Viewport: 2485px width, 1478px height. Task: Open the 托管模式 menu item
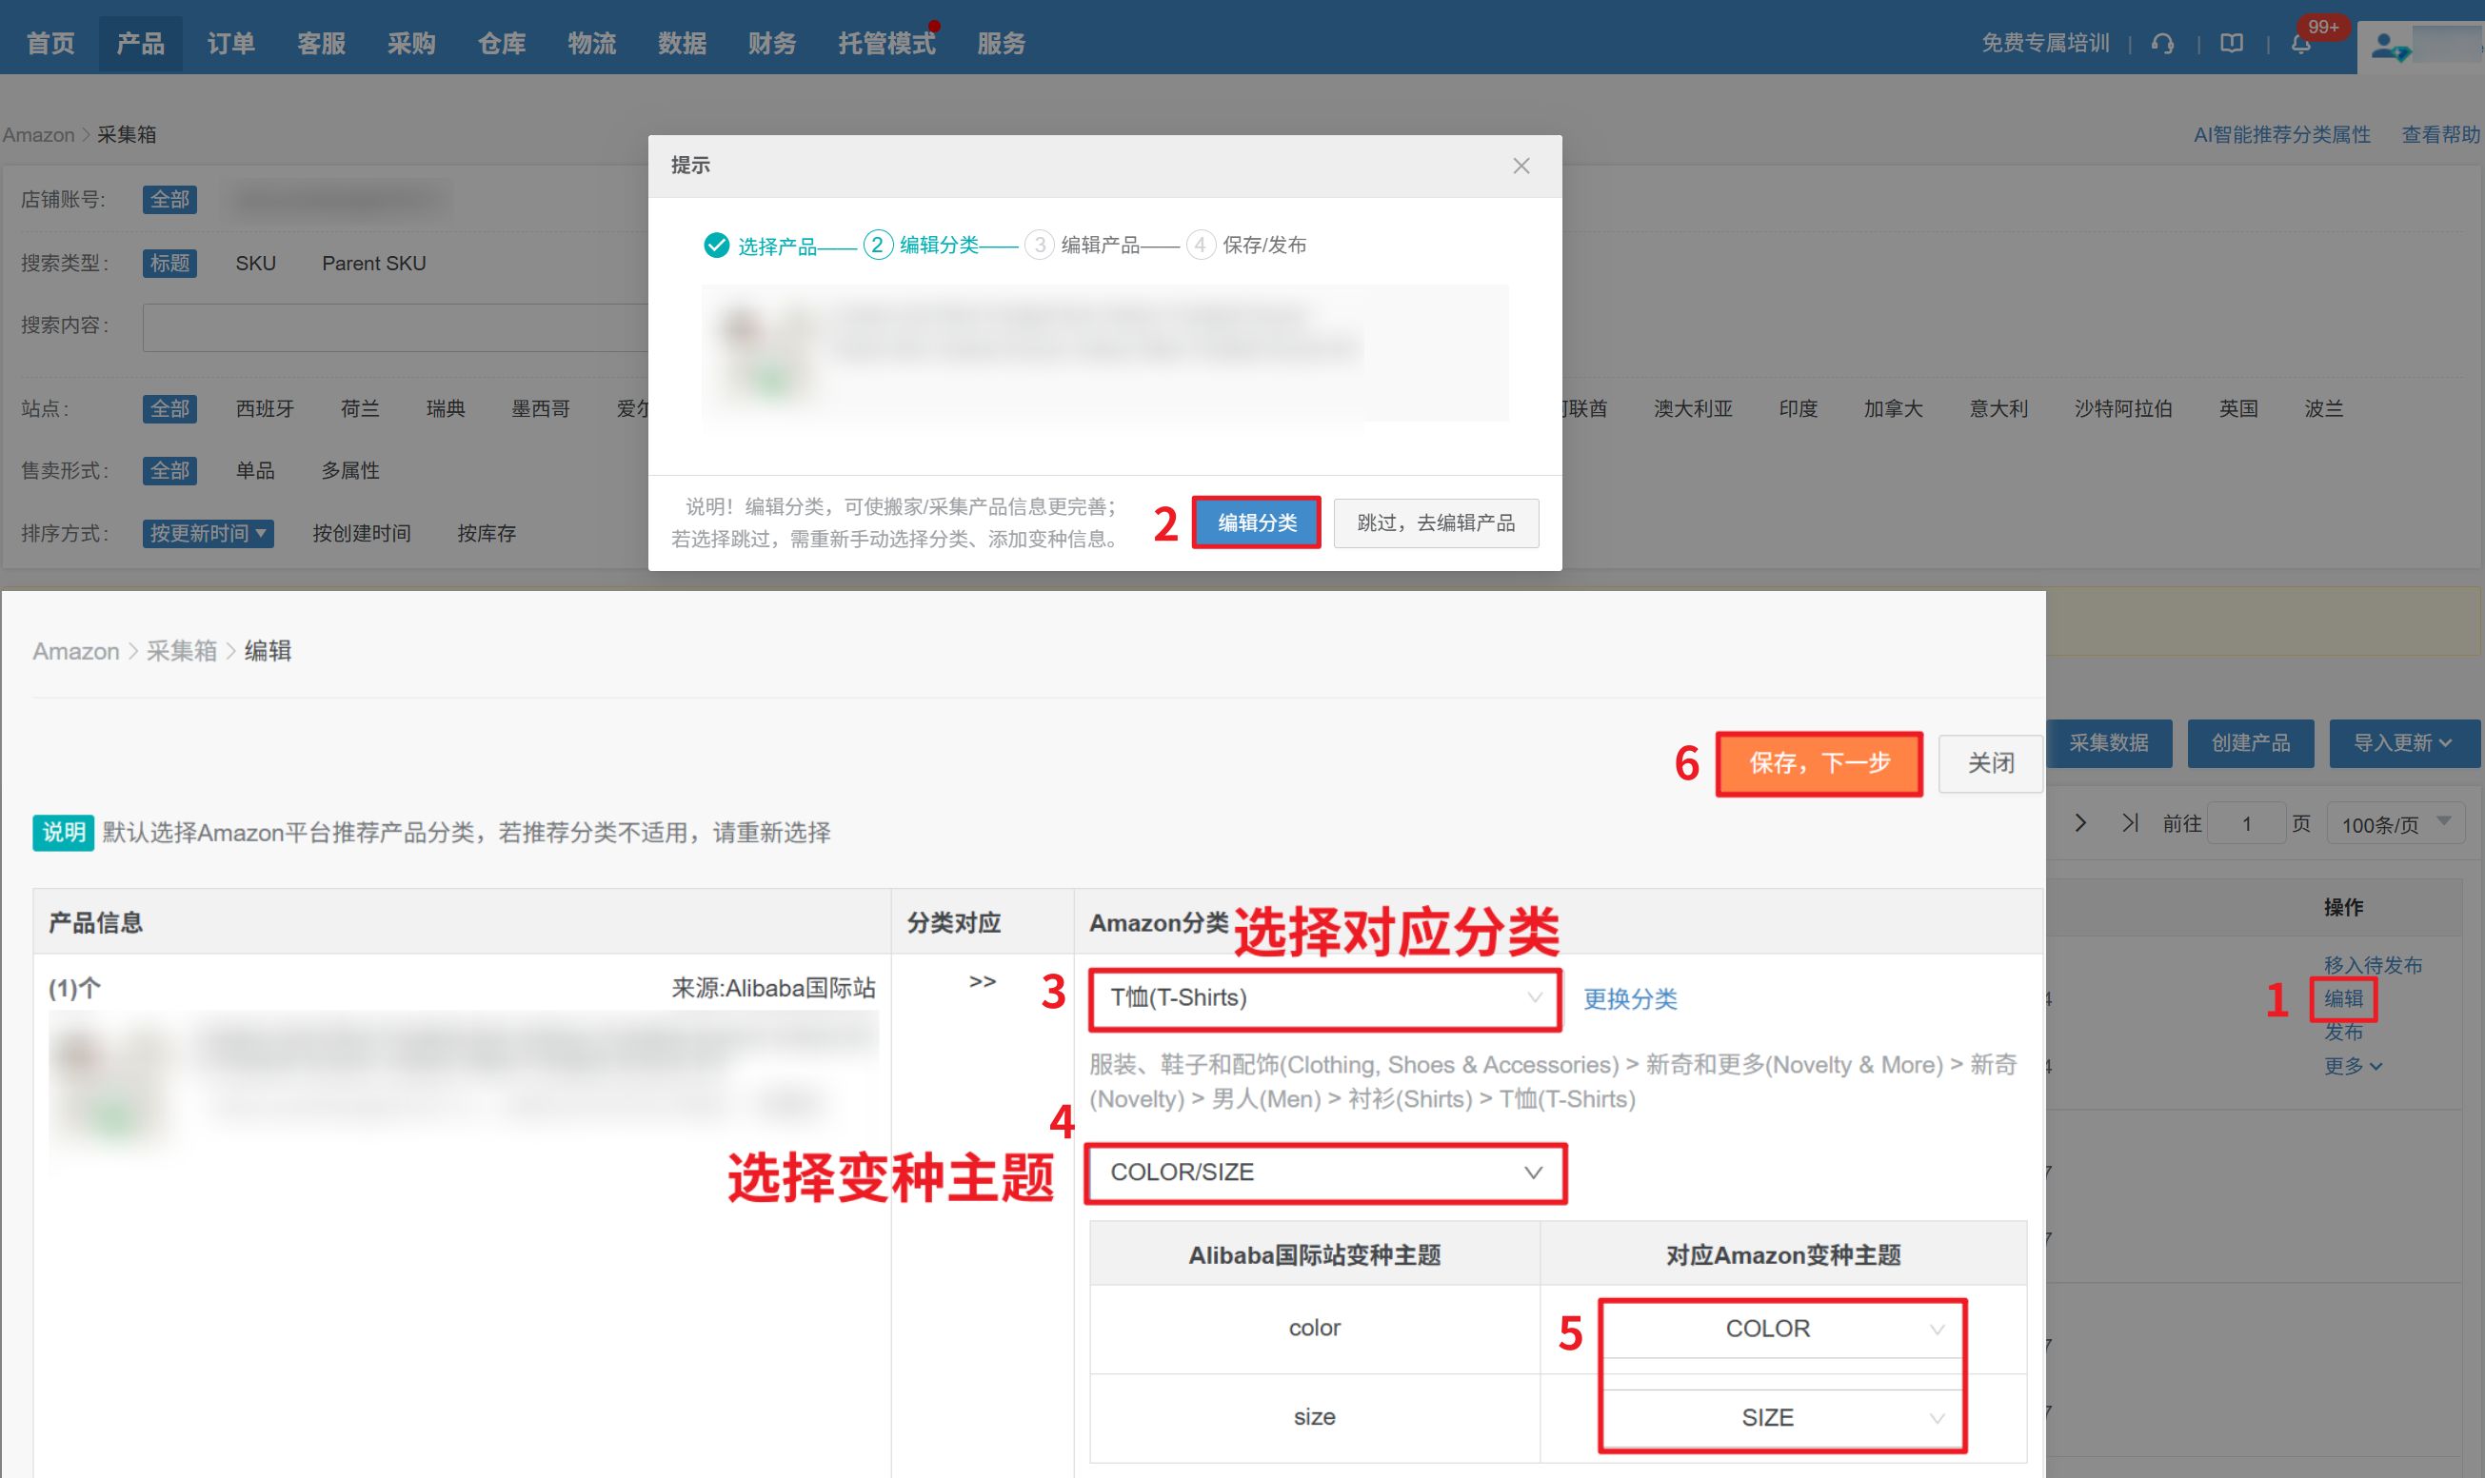click(885, 44)
